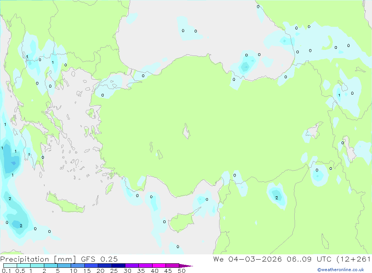Pick the 15–20 mm legend color swatch
This screenshot has height=273, width=372.
point(91,266)
